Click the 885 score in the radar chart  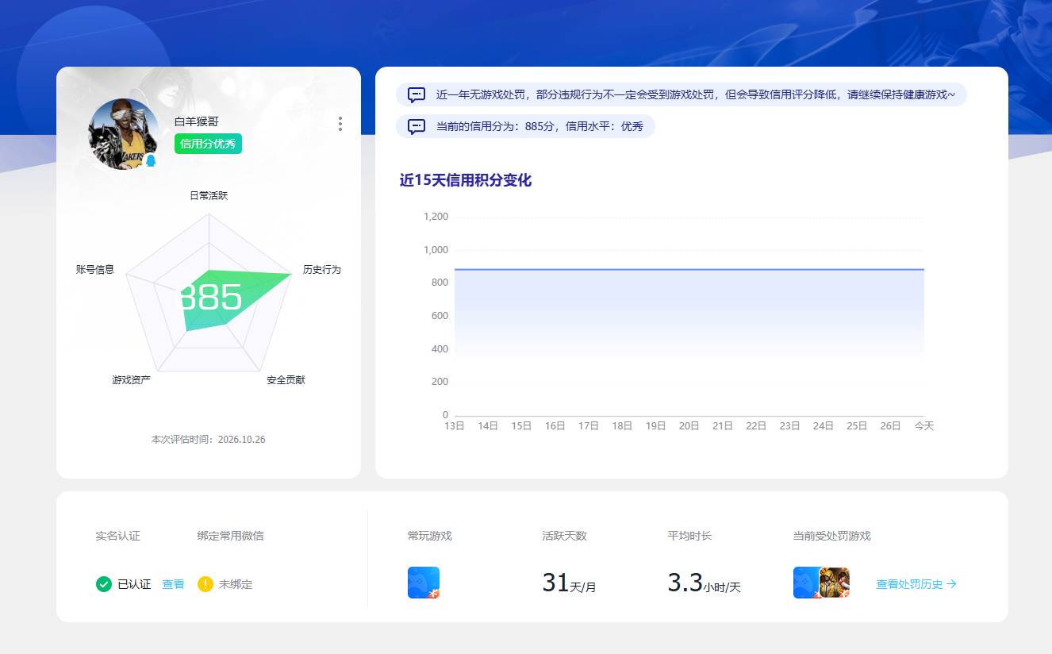pos(209,298)
